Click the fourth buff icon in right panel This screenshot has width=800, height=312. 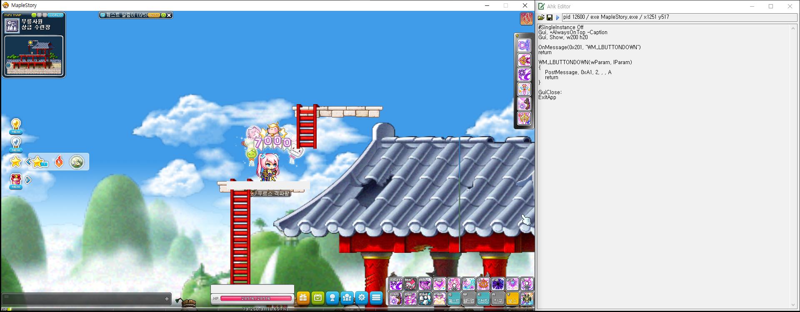(x=524, y=89)
